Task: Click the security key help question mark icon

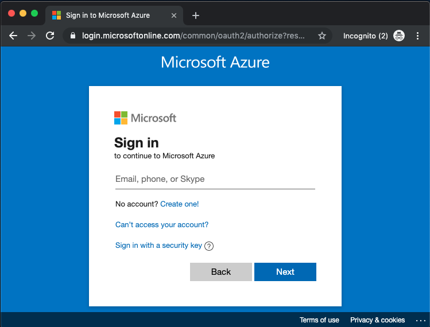Action: [209, 246]
